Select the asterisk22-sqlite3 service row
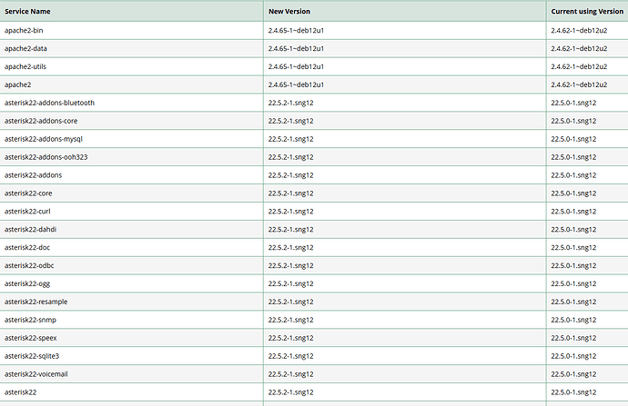Image resolution: width=628 pixels, height=406 pixels. (32, 356)
